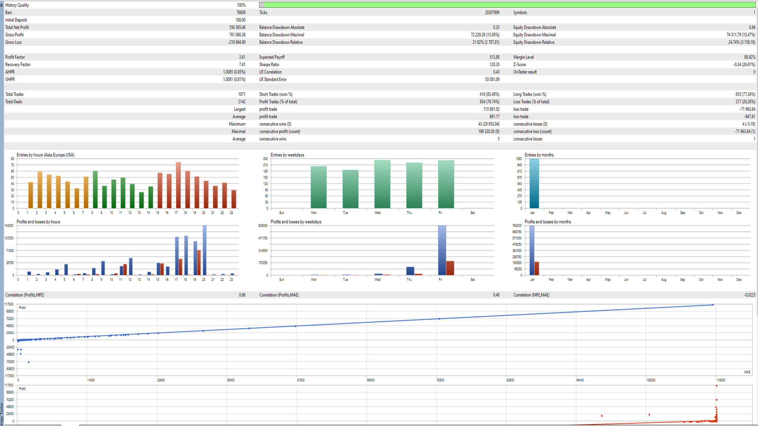Screen dimensions: 758x426
Task: Select the Sharpe Ratio row label
Action: click(x=269, y=65)
